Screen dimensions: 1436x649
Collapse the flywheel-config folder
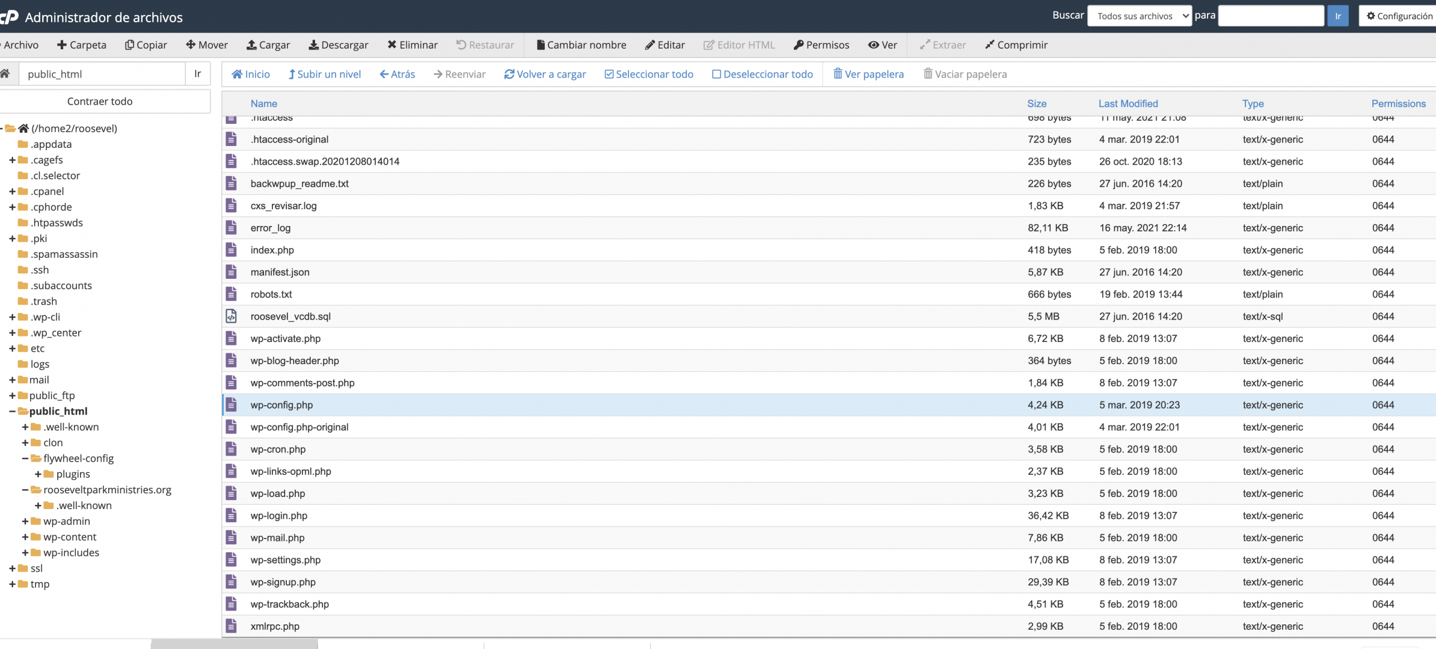25,458
